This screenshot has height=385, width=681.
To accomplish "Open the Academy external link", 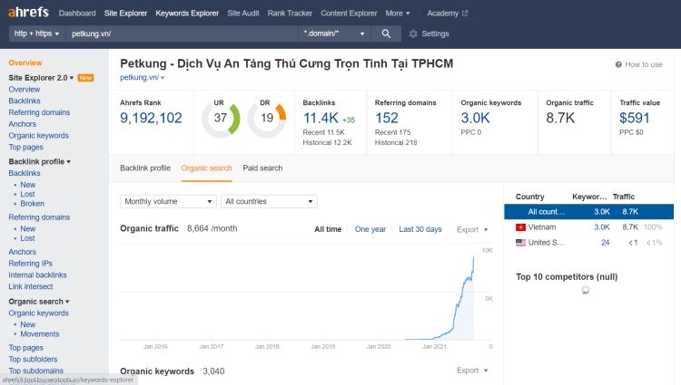I will [448, 13].
